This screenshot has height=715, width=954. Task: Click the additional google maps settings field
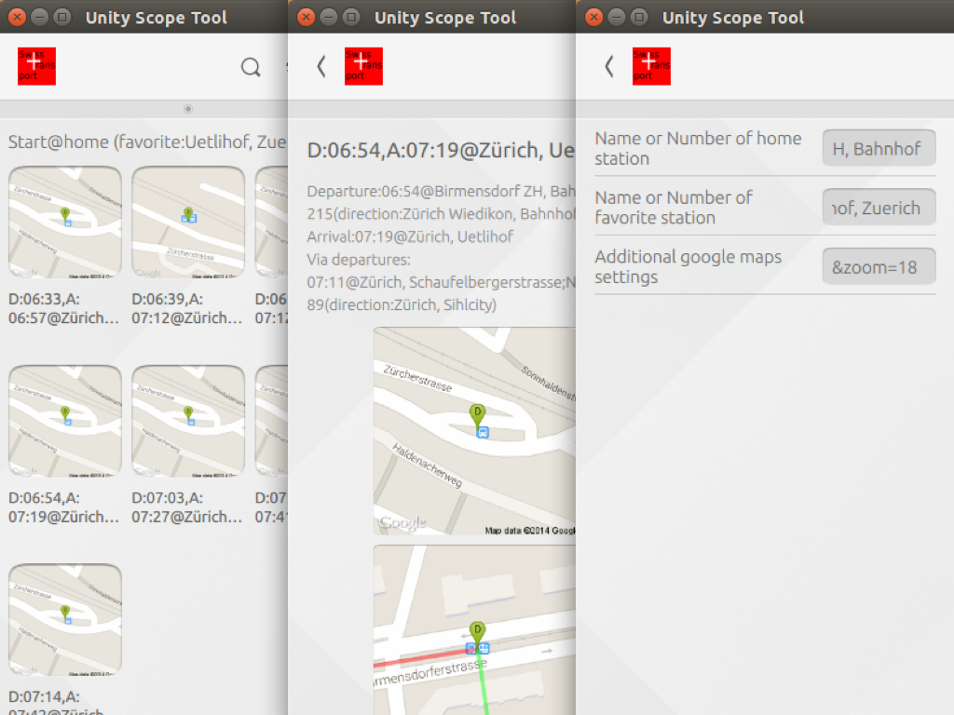coord(879,266)
